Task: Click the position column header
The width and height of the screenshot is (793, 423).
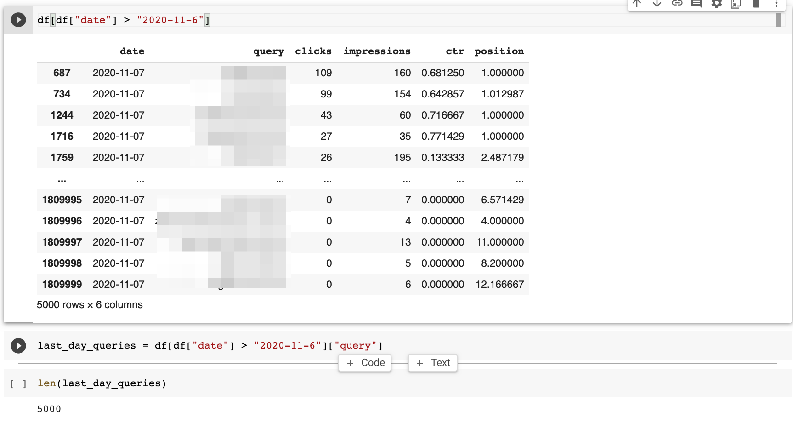Action: 499,51
